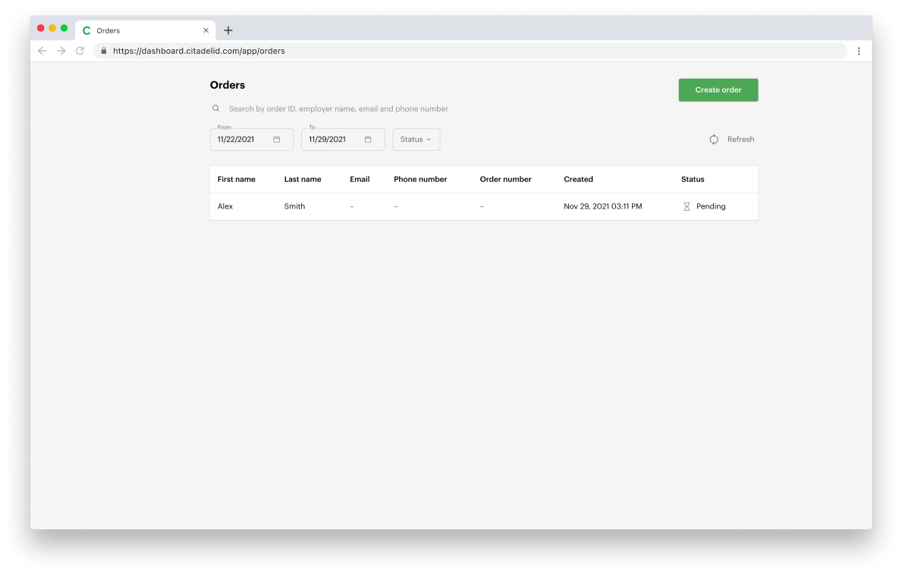Viewport: 902px width, 574px height.
Task: Click the Order number column header
Action: point(506,180)
